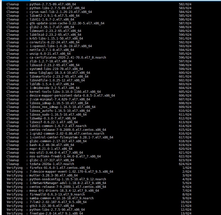Click libldb-1.5.4-1.el7.x86_64 text
221x215 pixels.
52,84
